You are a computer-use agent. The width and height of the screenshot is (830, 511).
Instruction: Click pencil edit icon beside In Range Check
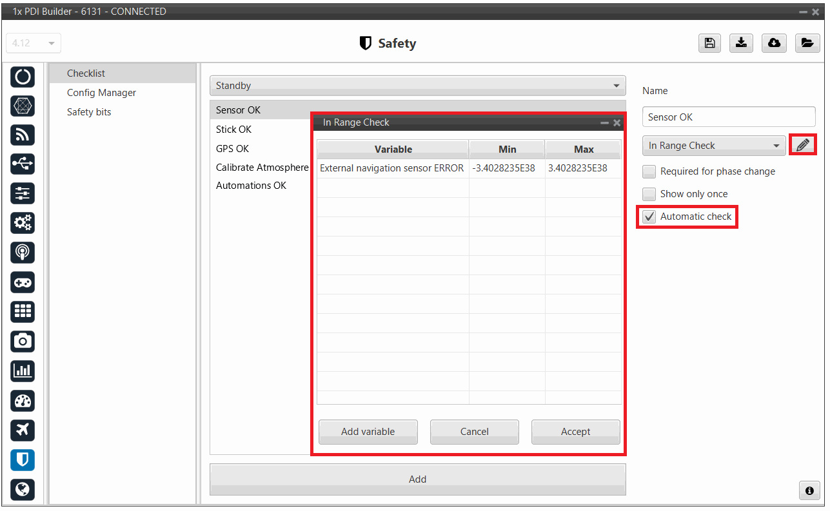click(x=803, y=145)
